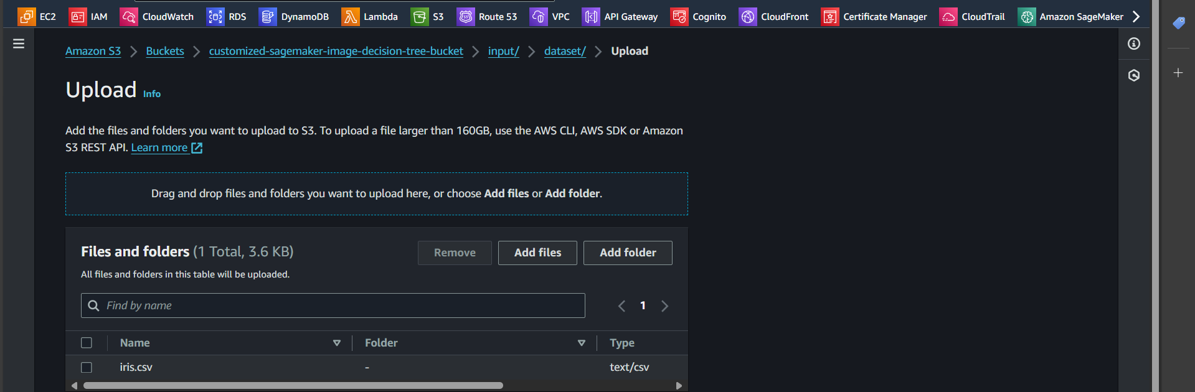The height and width of the screenshot is (392, 1195).
Task: Go to dataset/ breadcrumb folder
Action: point(565,51)
